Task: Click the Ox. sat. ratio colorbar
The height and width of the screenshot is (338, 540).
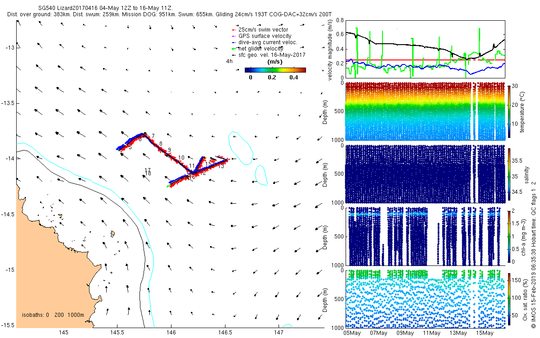Action: point(509,298)
